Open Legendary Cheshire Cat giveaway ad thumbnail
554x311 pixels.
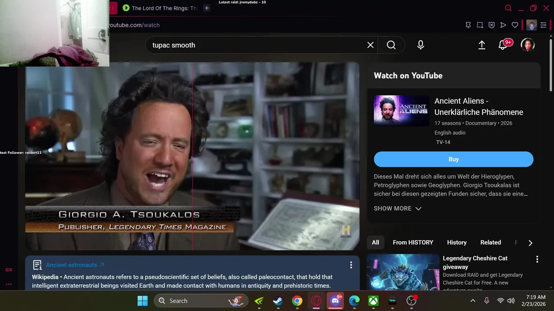coord(403,272)
